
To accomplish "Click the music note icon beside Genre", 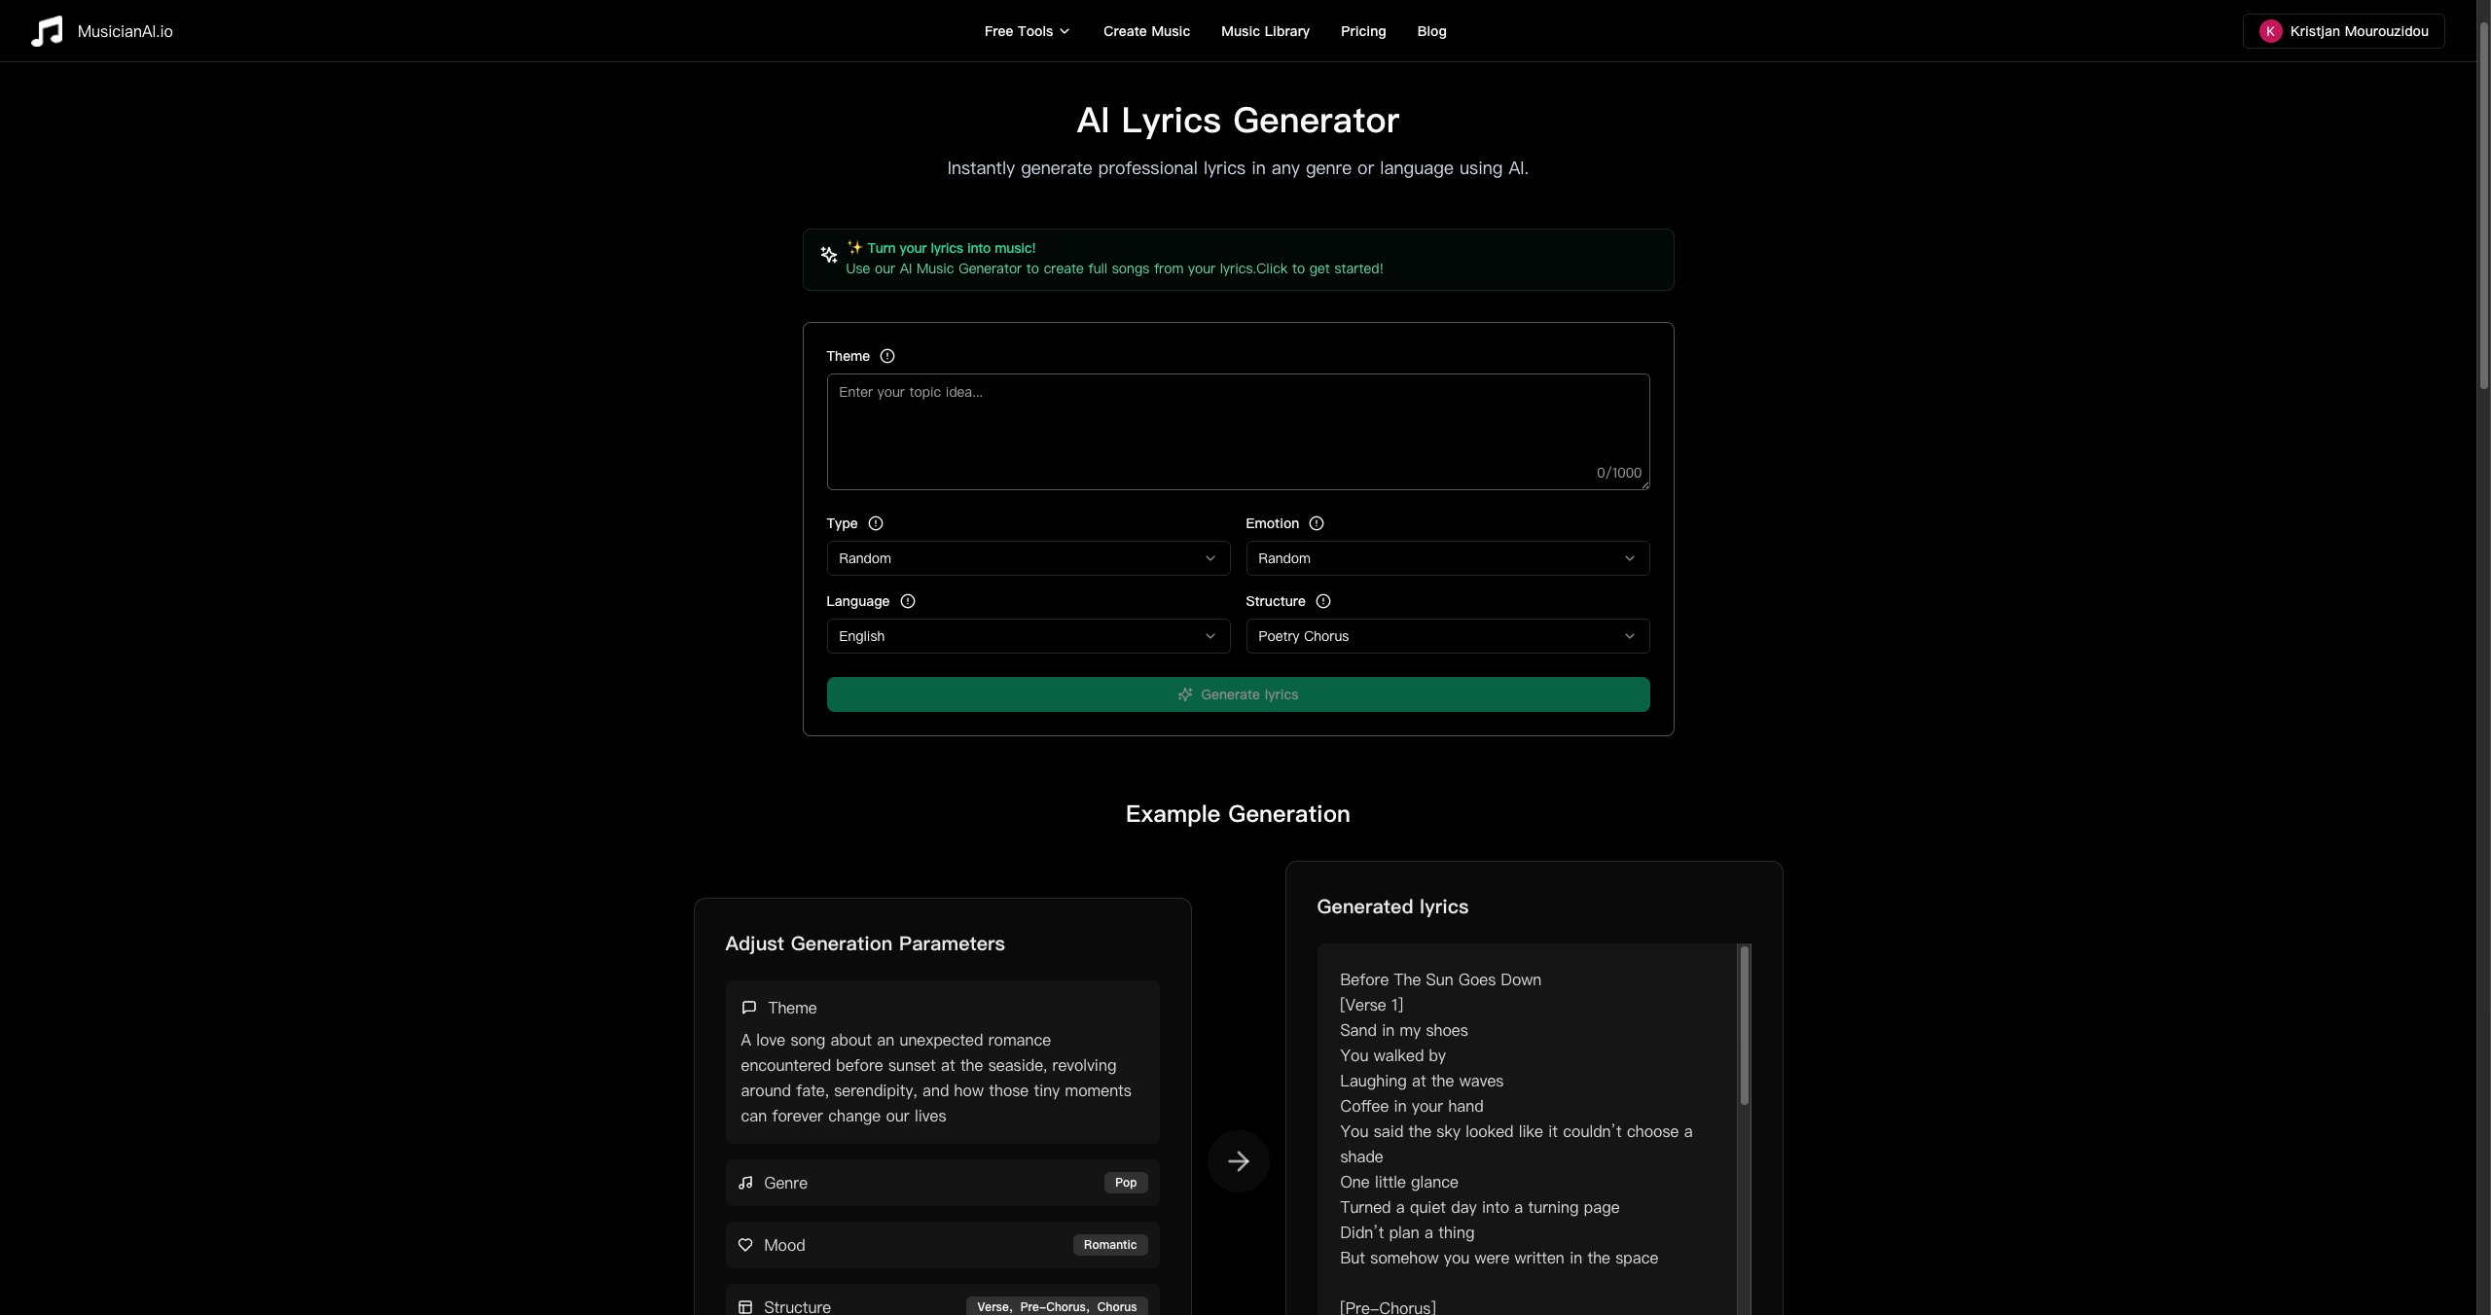I will pyautogui.click(x=746, y=1183).
